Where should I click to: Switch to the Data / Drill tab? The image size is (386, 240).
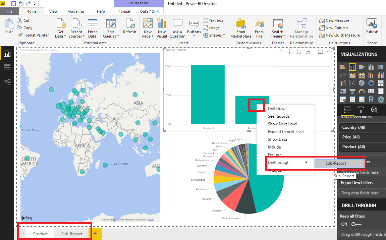pos(149,11)
